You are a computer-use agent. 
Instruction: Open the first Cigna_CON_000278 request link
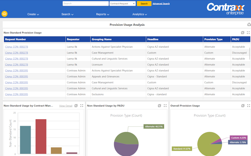point(16,47)
